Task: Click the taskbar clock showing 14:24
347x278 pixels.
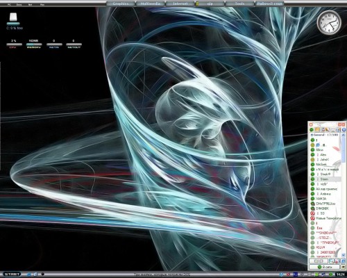Action: tap(341, 275)
